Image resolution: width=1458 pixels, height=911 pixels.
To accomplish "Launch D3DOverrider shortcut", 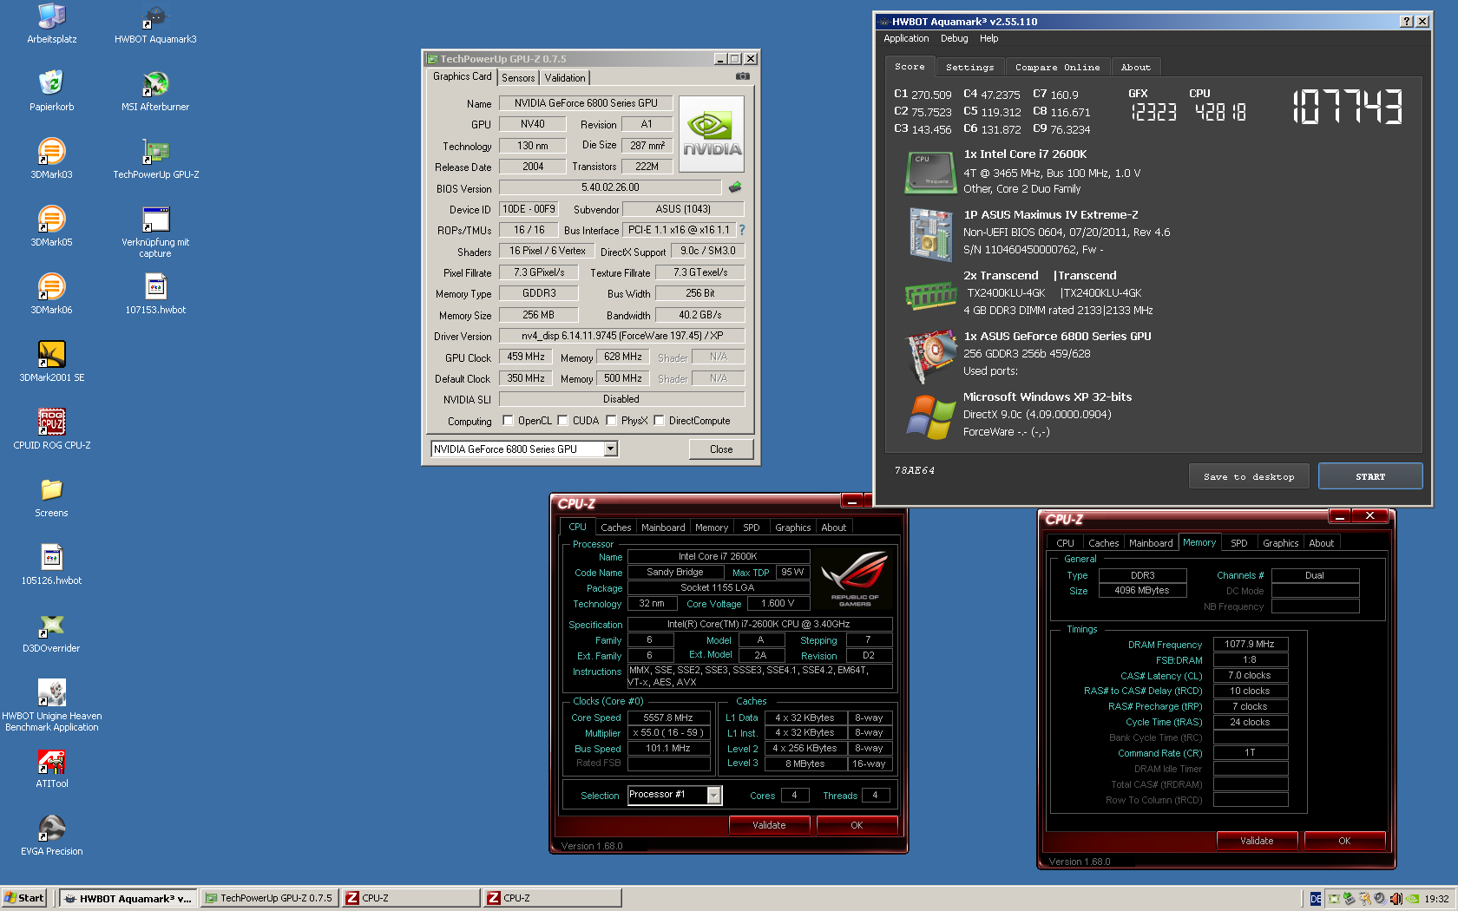I will tap(52, 632).
